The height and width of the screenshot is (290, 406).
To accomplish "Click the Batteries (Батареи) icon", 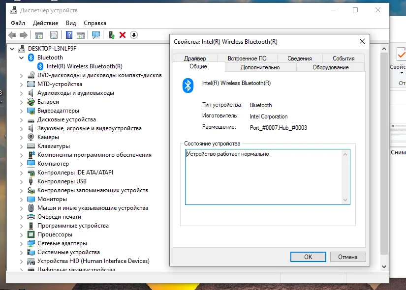I will point(31,102).
